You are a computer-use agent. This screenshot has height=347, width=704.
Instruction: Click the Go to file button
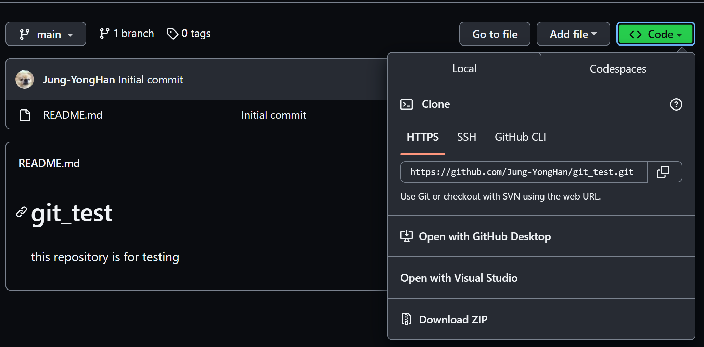click(x=495, y=34)
